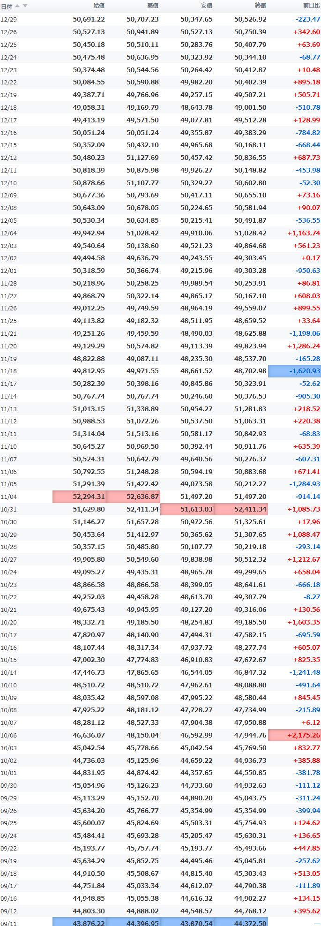321x926 pixels.
Task: Click the 終値 column header
Action: point(261,6)
